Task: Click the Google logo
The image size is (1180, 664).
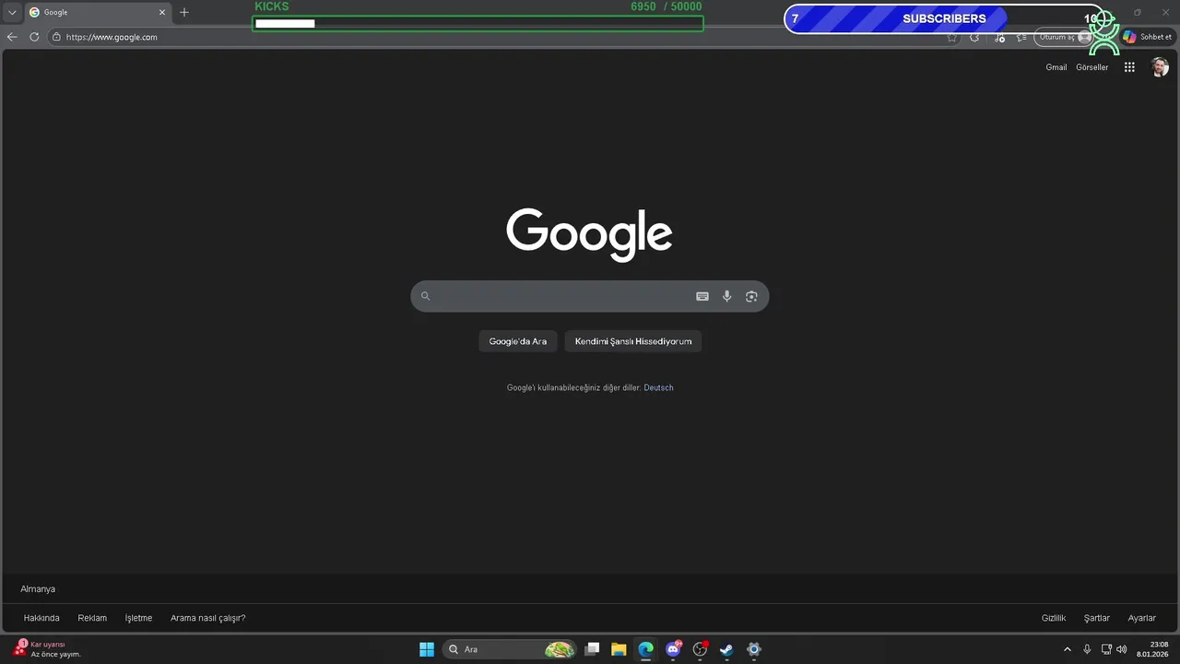Action: [x=589, y=234]
